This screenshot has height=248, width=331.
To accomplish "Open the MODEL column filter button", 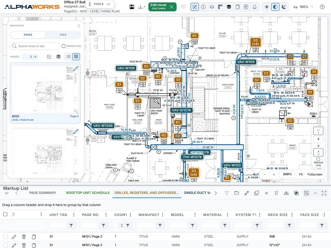I will click(192, 226).
